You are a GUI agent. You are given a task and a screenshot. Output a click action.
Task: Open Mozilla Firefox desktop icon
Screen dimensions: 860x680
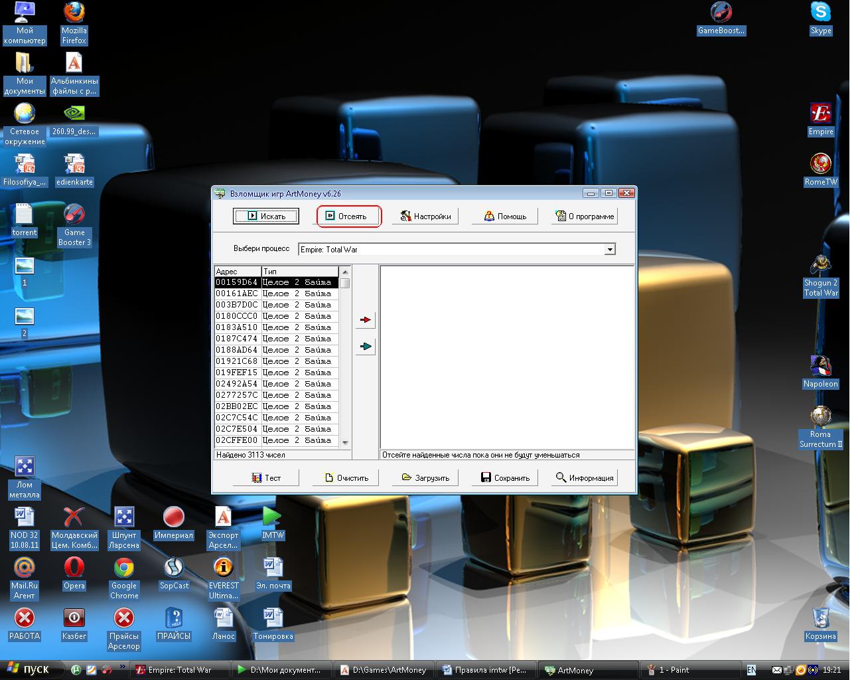74,23
